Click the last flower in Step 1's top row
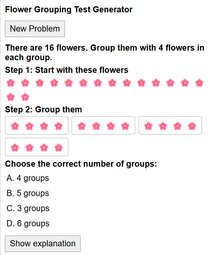This screenshot has width=215, height=255. (199, 83)
